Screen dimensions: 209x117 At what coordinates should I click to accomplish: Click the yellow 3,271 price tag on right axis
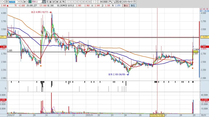(x=205, y=37)
